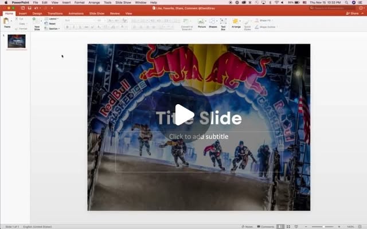Open the Arrange menu in menu bar

coord(94,2)
